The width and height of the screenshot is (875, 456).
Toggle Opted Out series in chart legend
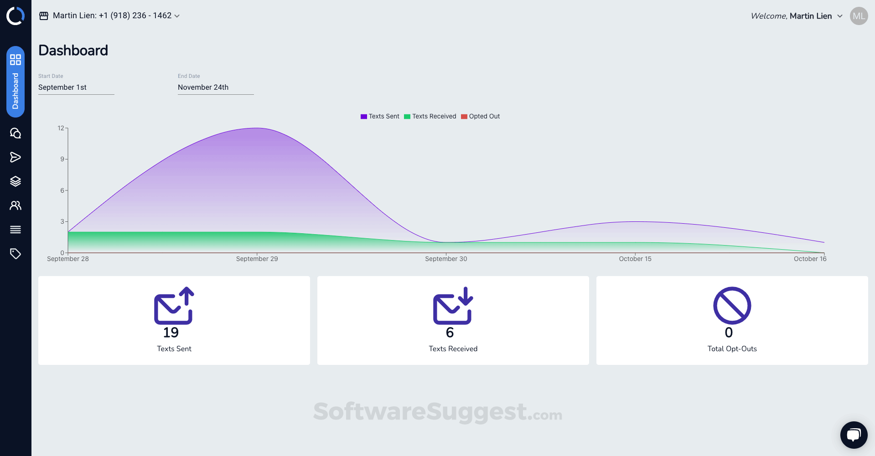tap(480, 117)
